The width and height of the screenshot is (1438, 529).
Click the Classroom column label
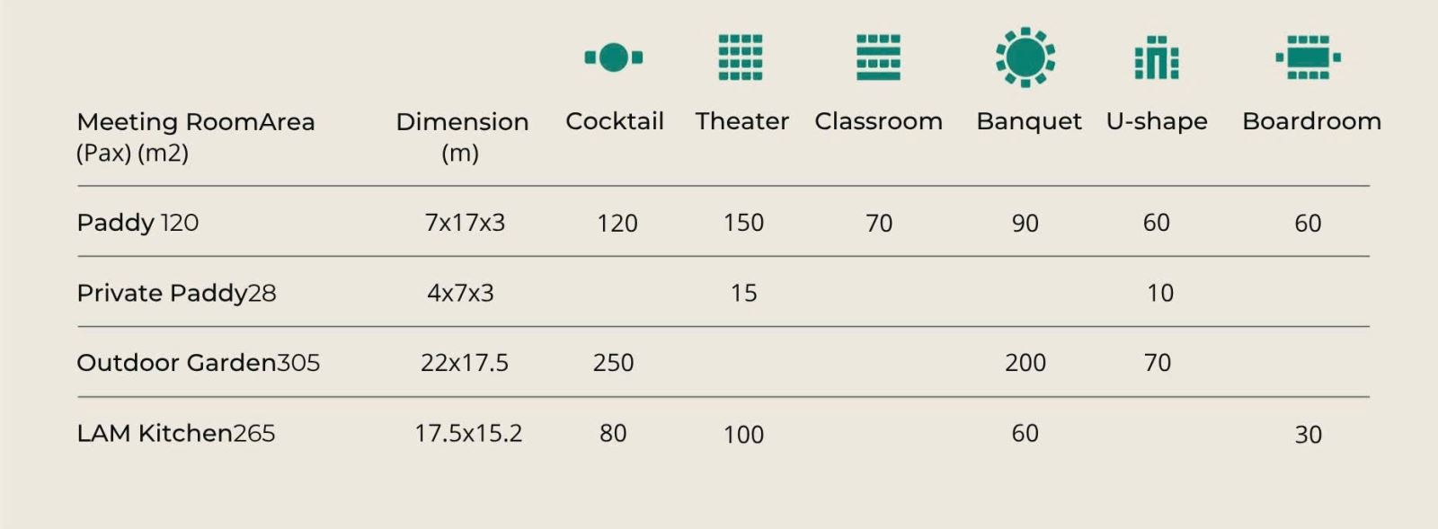pyautogui.click(x=878, y=121)
